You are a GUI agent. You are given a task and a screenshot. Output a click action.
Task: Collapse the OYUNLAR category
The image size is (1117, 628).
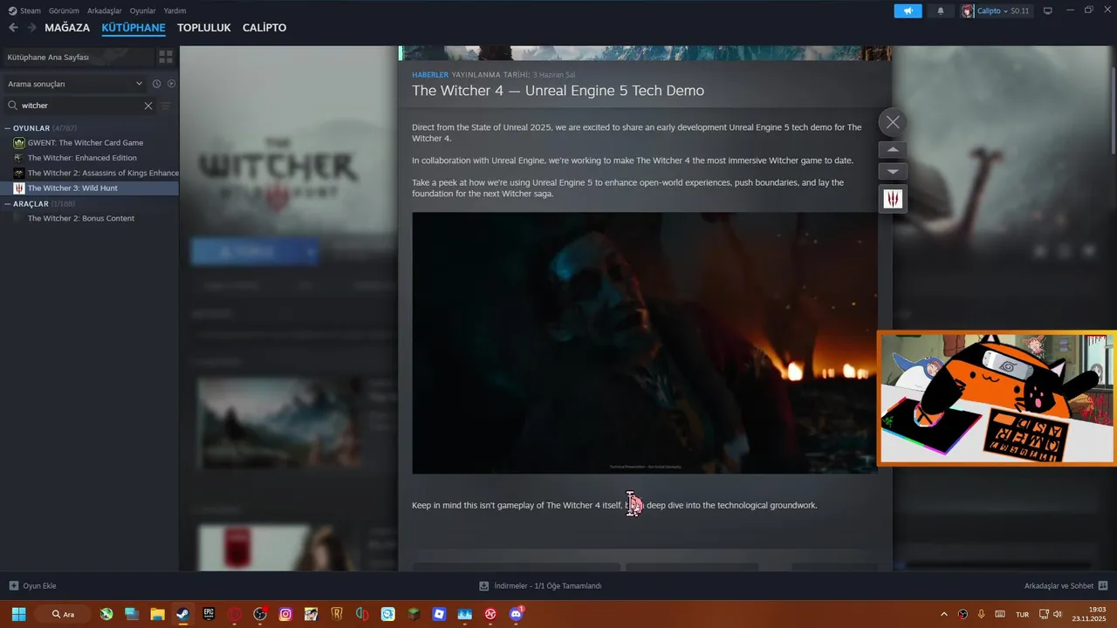(x=8, y=128)
